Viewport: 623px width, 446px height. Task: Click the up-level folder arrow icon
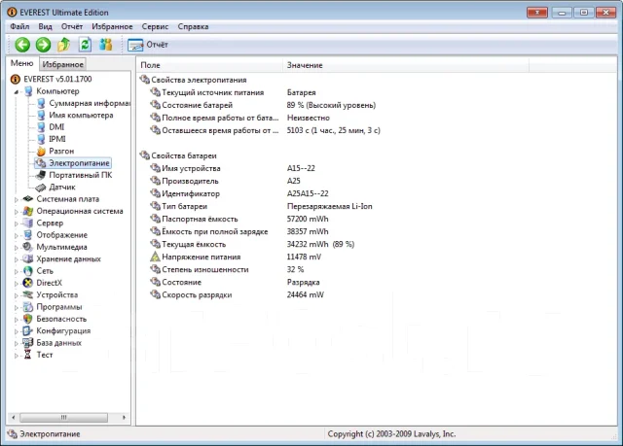pyautogui.click(x=64, y=45)
